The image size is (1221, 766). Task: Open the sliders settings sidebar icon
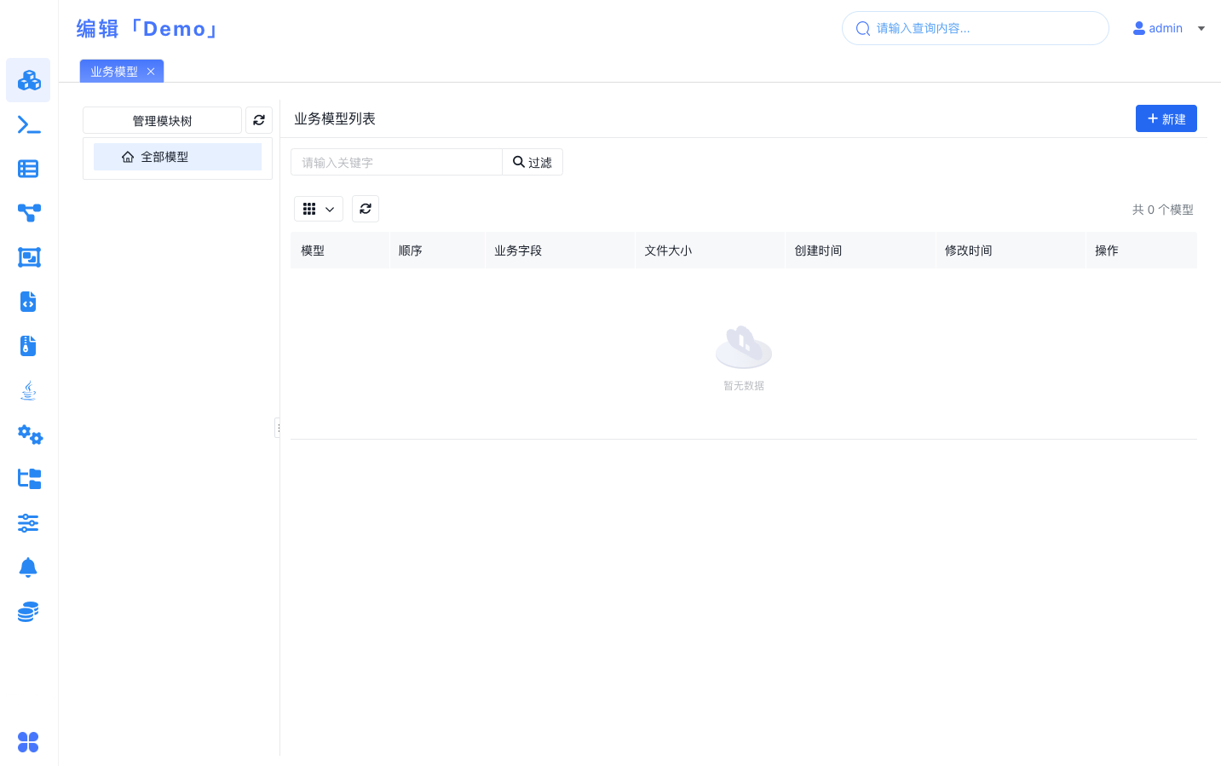[x=28, y=523]
